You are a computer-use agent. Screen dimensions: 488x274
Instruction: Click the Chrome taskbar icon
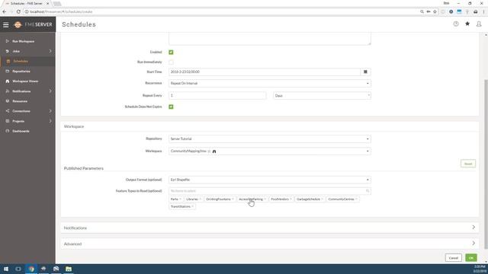tap(31, 269)
